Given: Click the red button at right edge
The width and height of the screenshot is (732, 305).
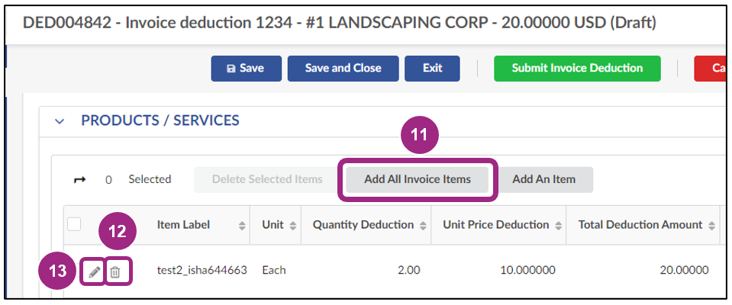Looking at the screenshot, I should tap(712, 68).
